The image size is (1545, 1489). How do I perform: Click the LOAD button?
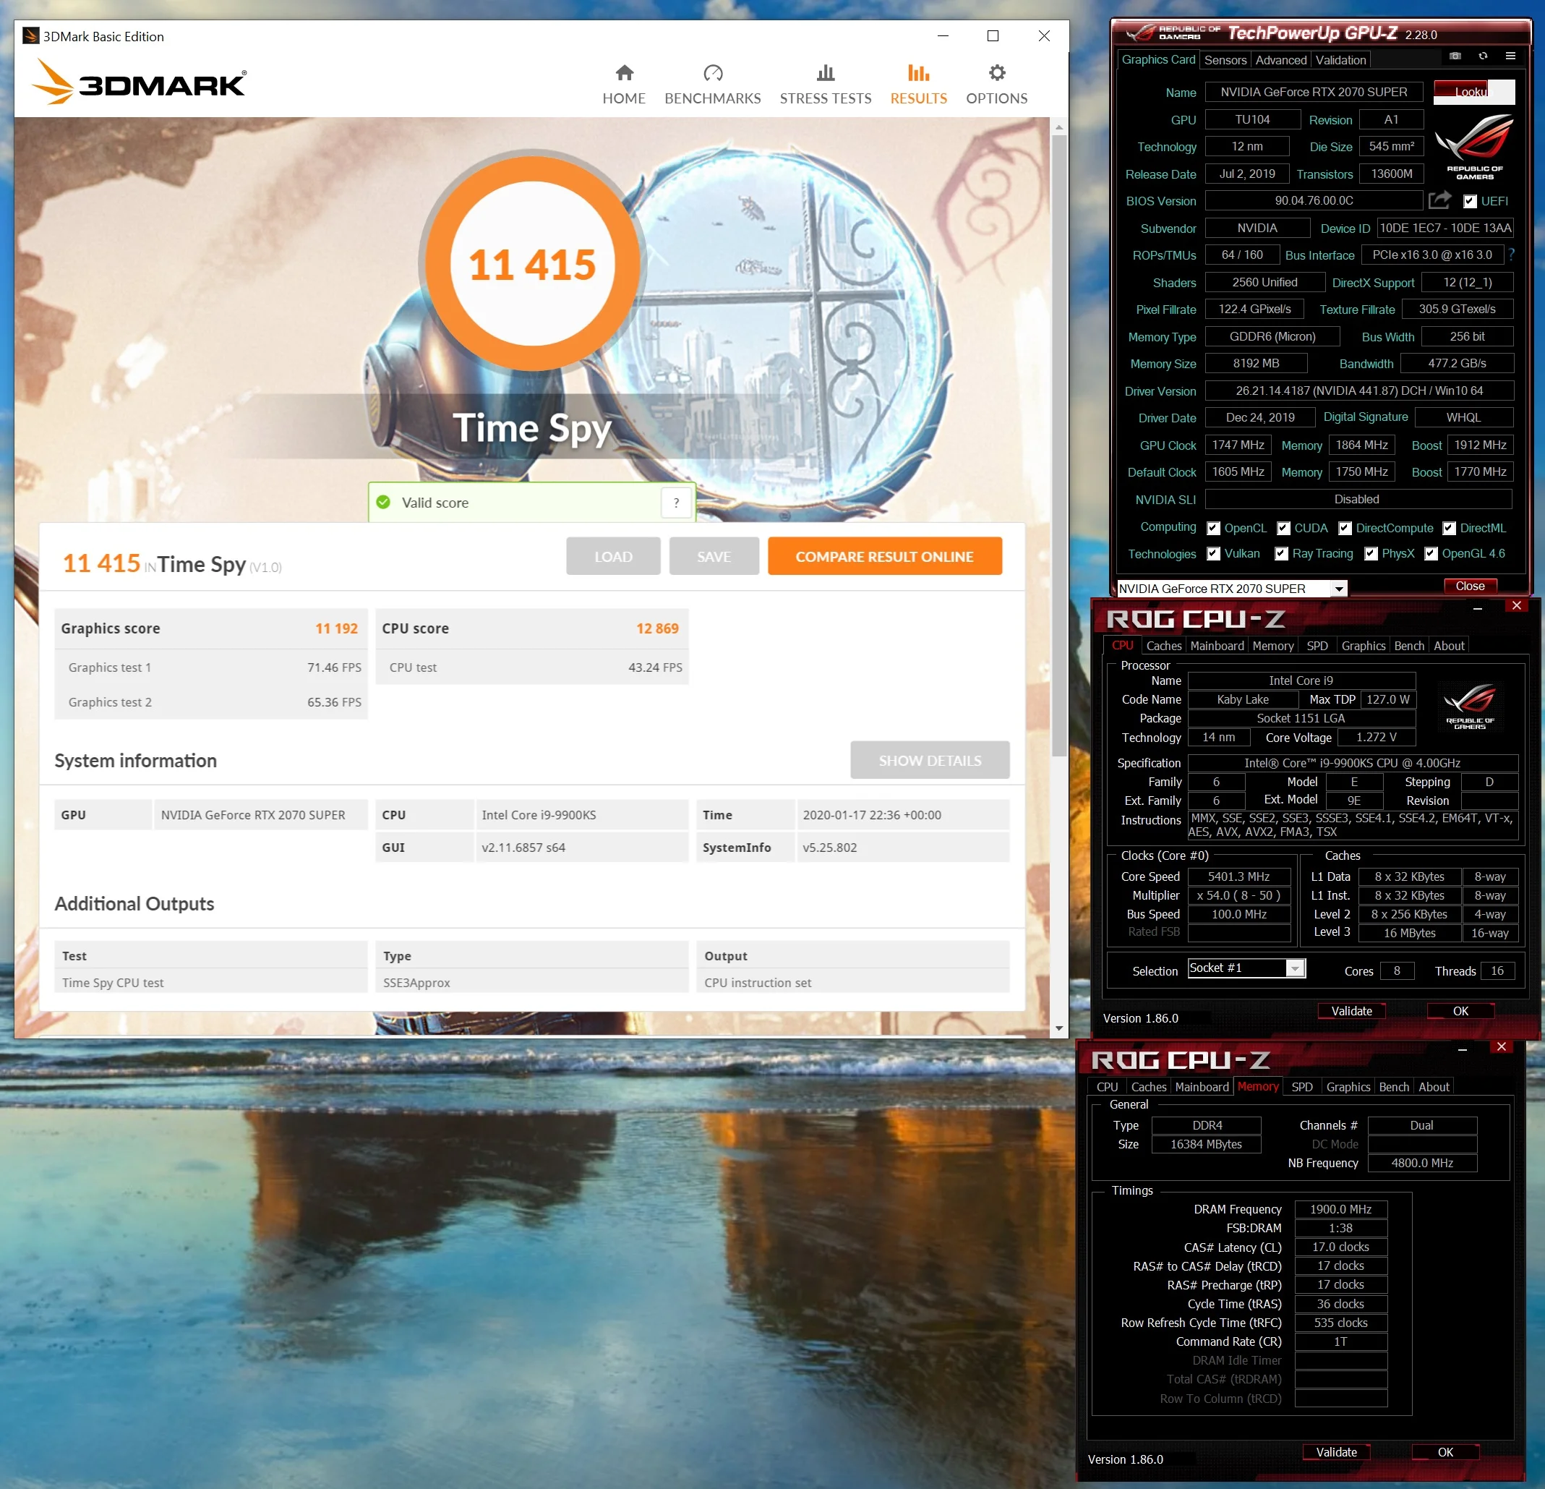612,556
